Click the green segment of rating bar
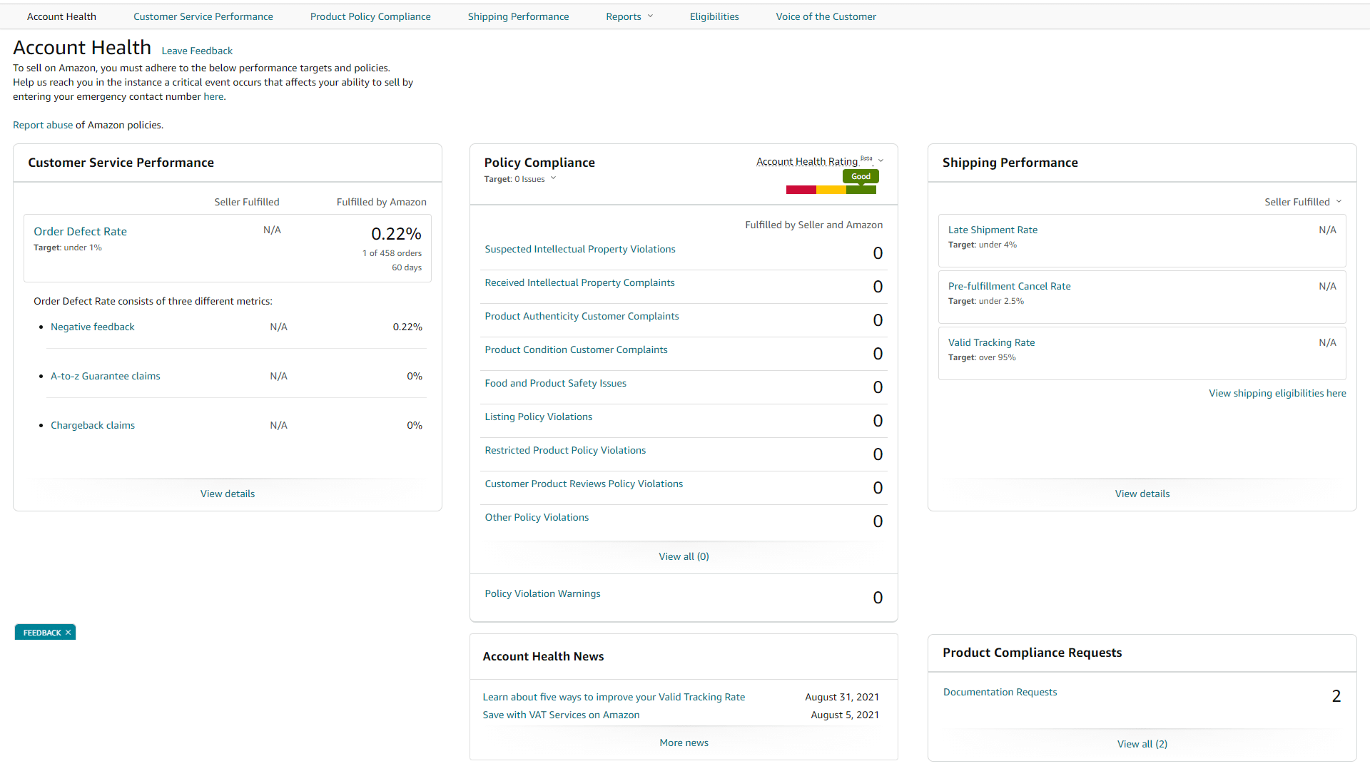 click(x=861, y=190)
